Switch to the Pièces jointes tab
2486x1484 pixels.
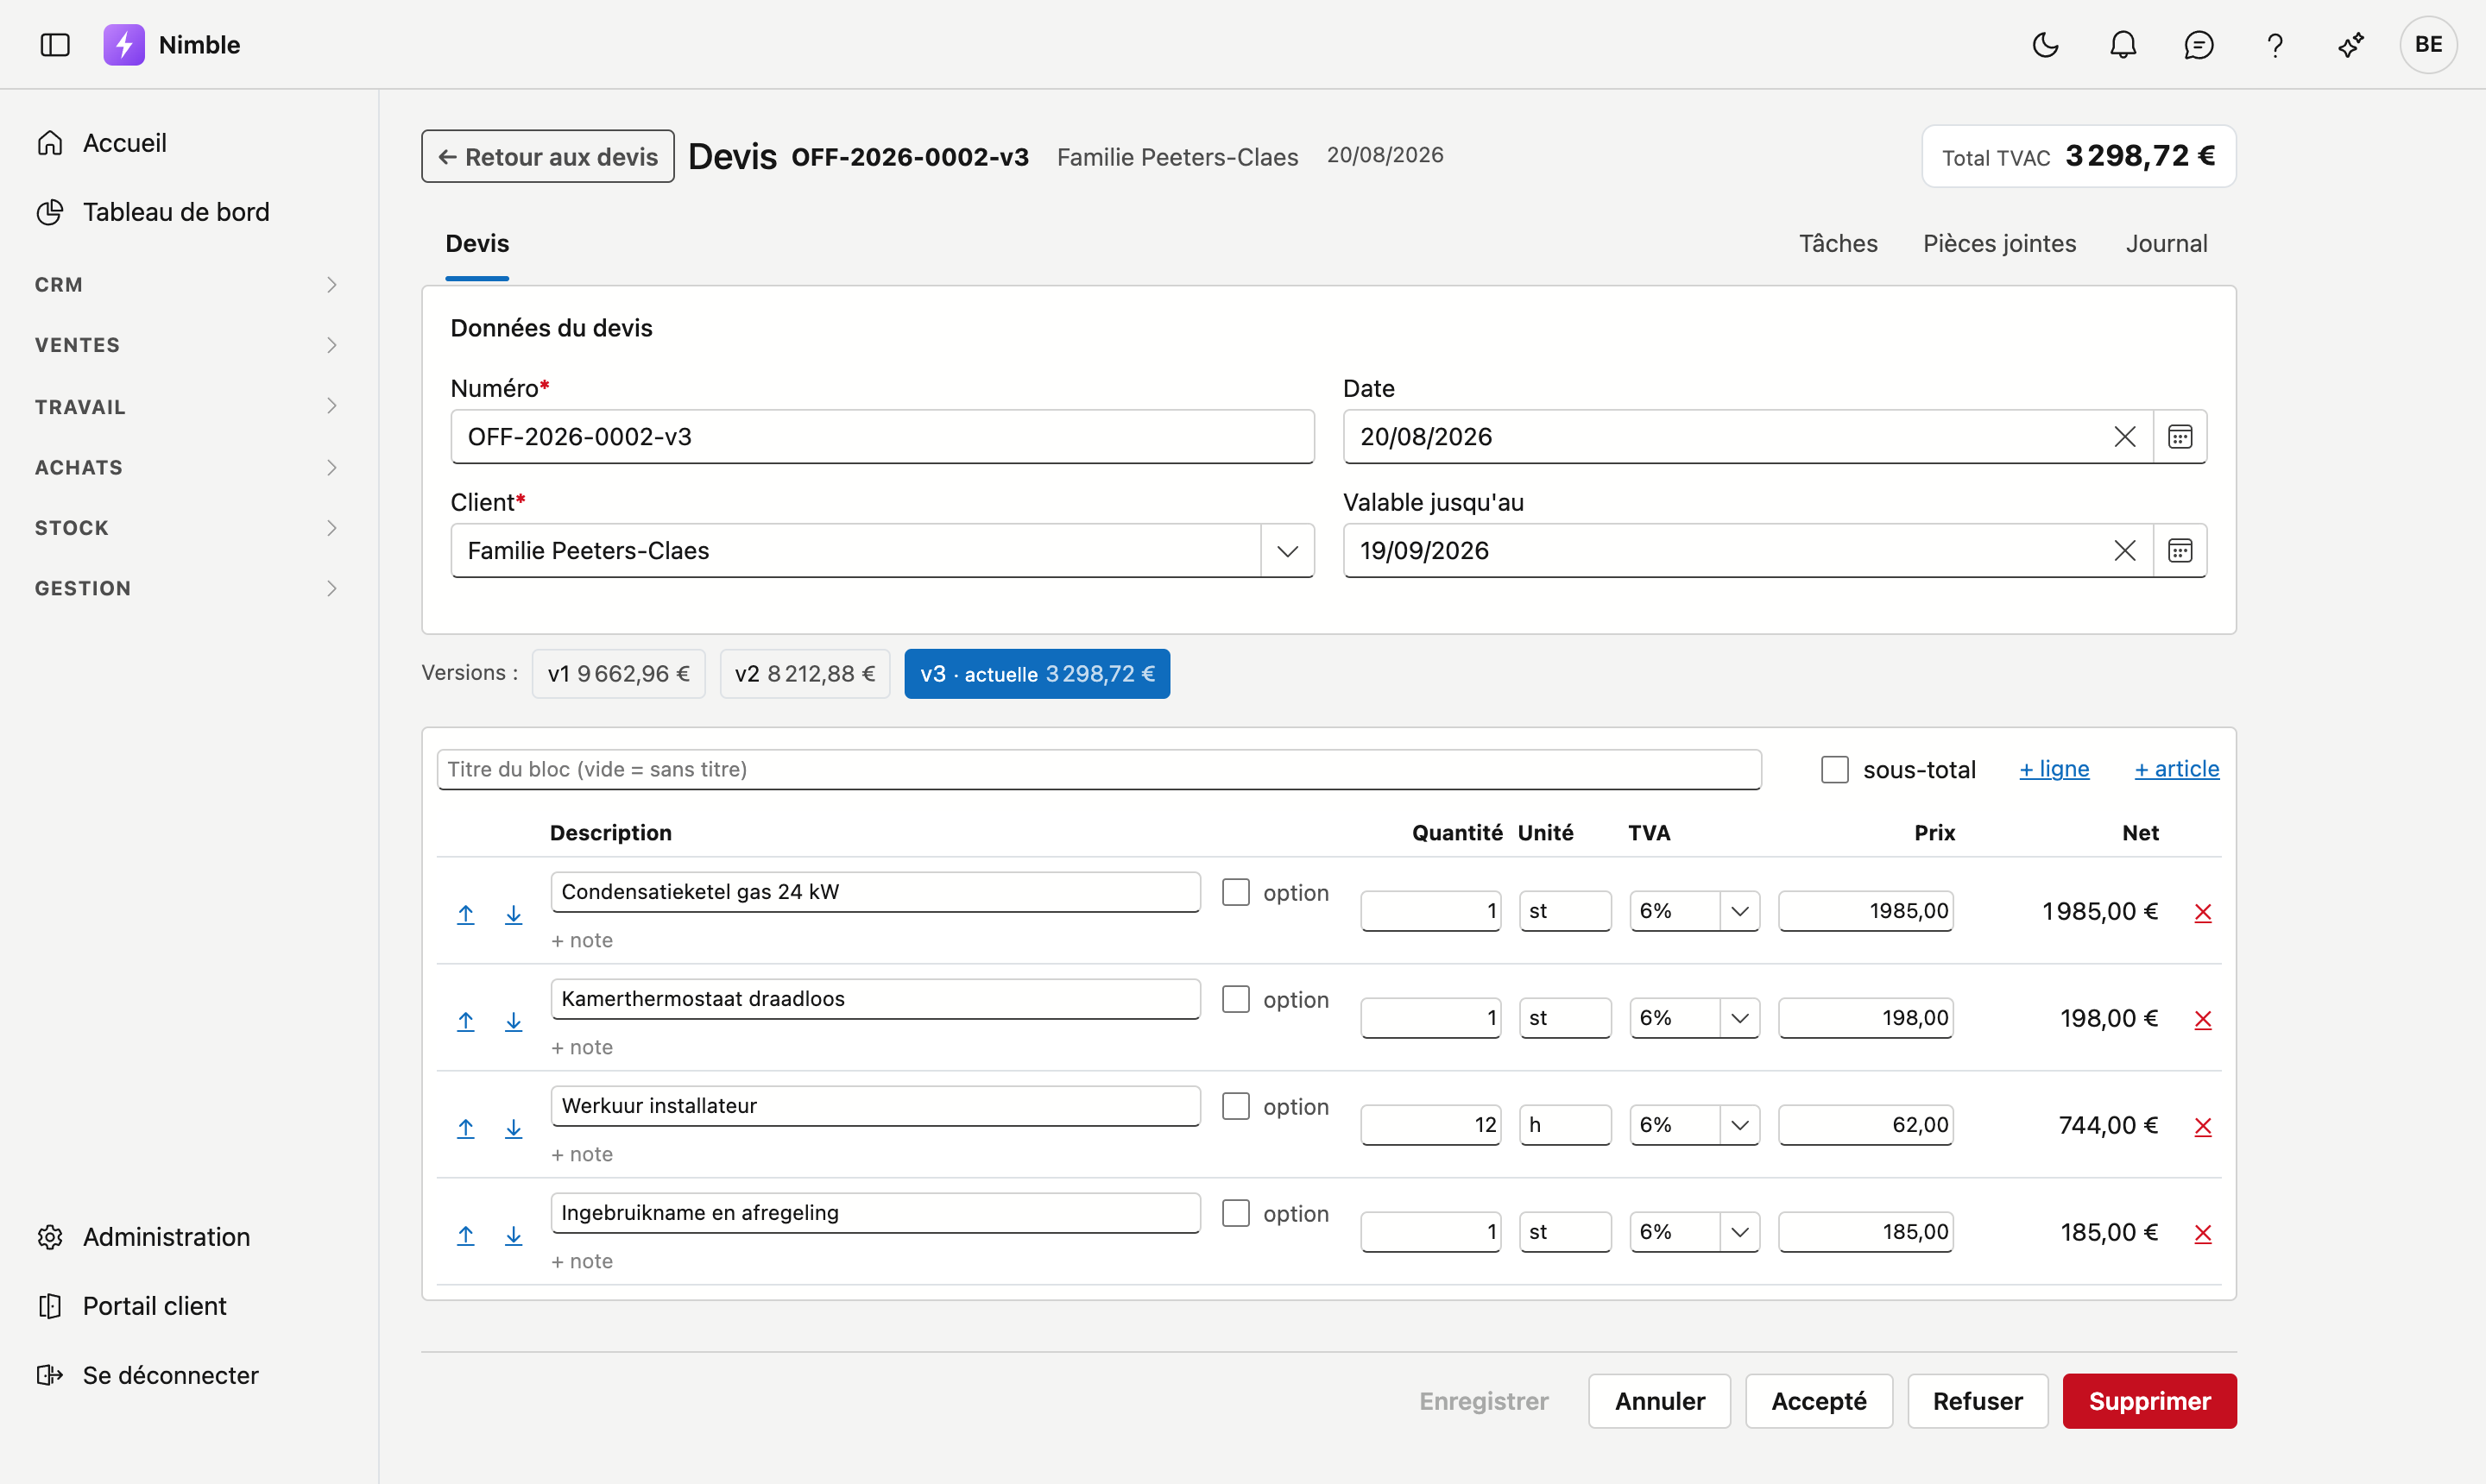pyautogui.click(x=2000, y=243)
